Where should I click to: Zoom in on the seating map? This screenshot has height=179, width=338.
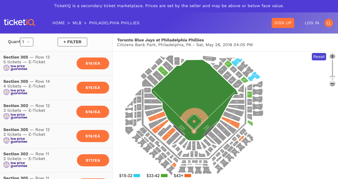[332, 56]
